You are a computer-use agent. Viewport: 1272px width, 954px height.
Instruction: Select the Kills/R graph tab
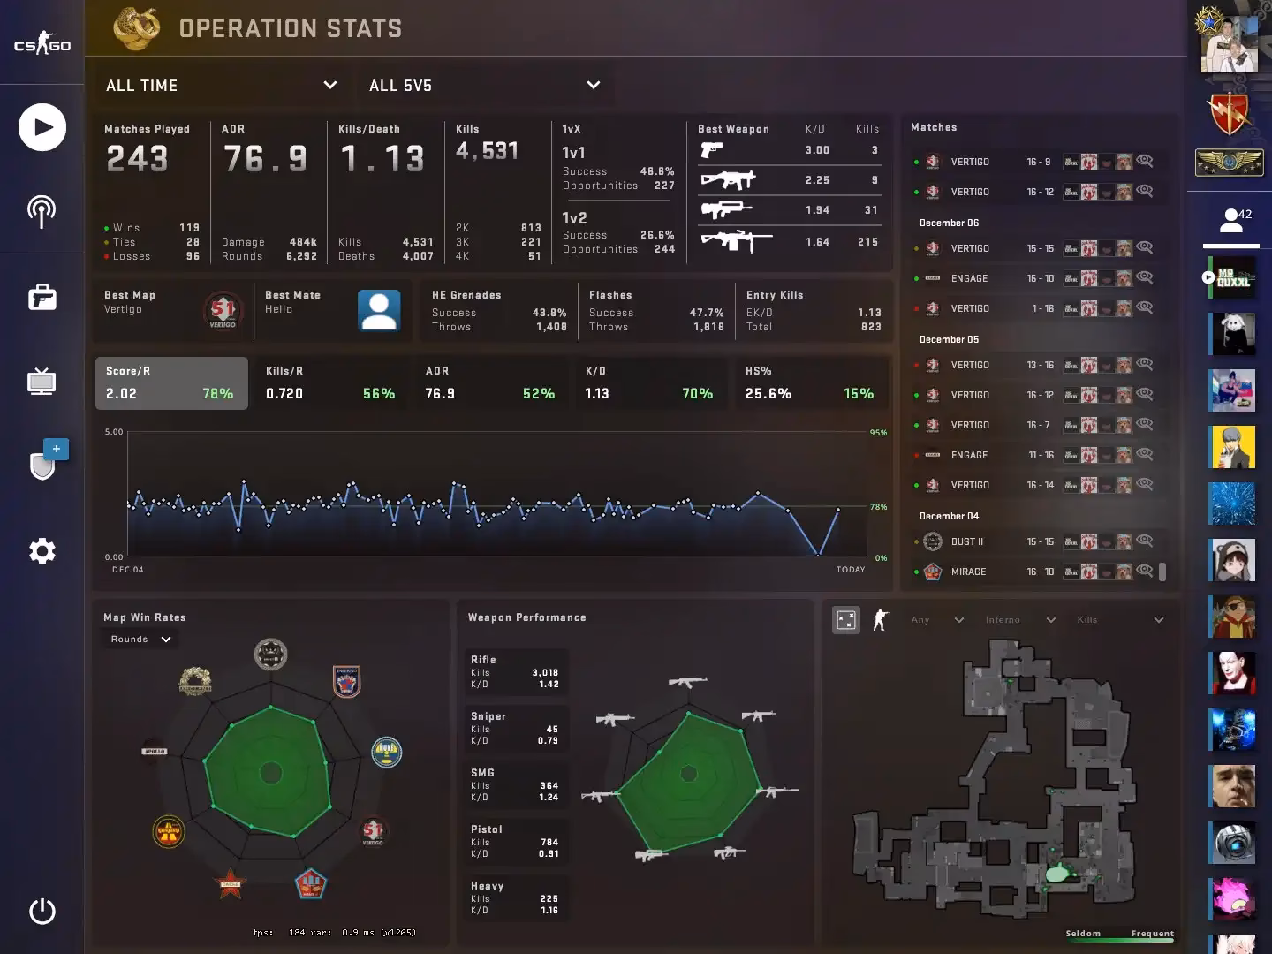331,383
